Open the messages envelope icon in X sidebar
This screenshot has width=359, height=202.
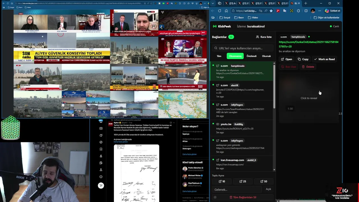[101, 128]
